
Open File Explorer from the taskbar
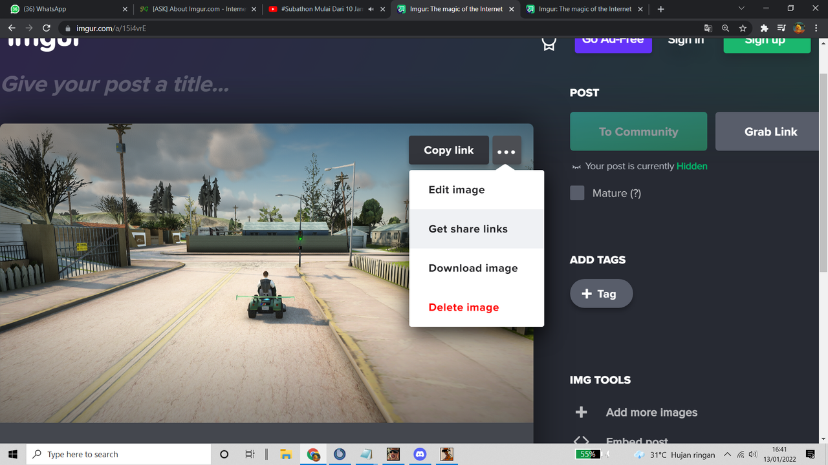click(286, 454)
